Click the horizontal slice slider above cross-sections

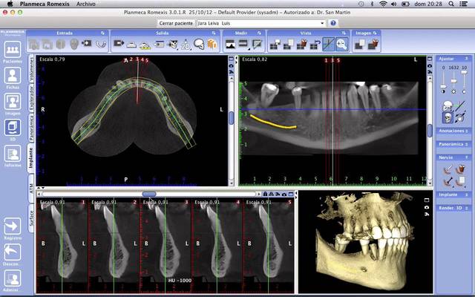pyautogui.click(x=149, y=194)
